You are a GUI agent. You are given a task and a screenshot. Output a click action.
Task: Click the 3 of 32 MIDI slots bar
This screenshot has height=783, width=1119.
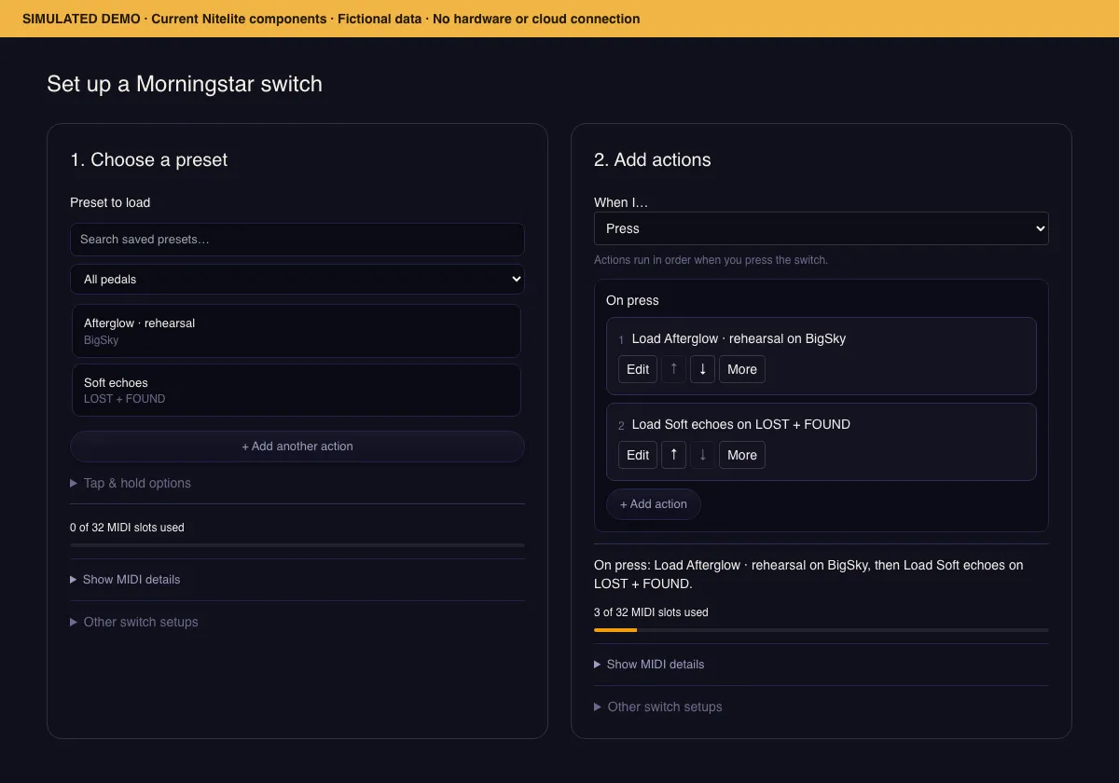point(822,630)
